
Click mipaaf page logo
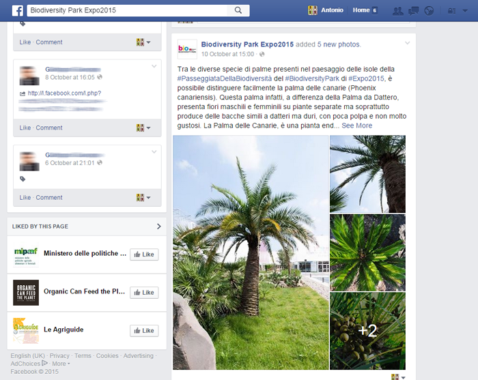(x=26, y=254)
